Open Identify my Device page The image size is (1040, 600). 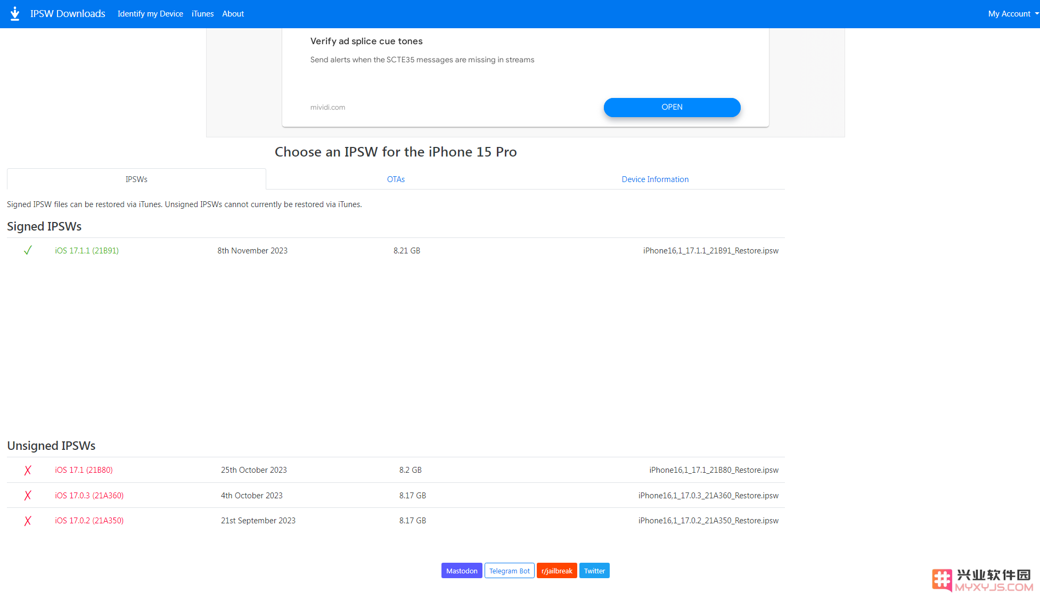click(150, 14)
